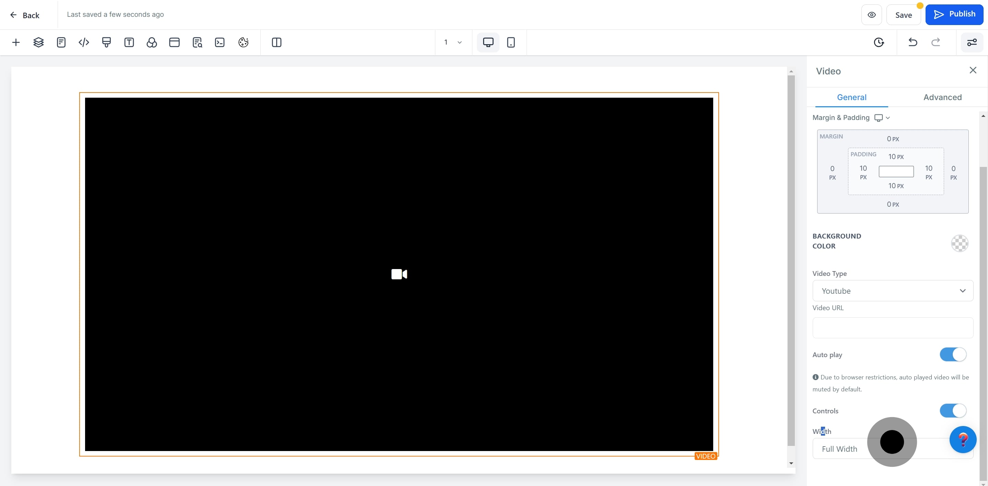Open version history clock icon
Viewport: 988px width, 486px height.
click(879, 42)
